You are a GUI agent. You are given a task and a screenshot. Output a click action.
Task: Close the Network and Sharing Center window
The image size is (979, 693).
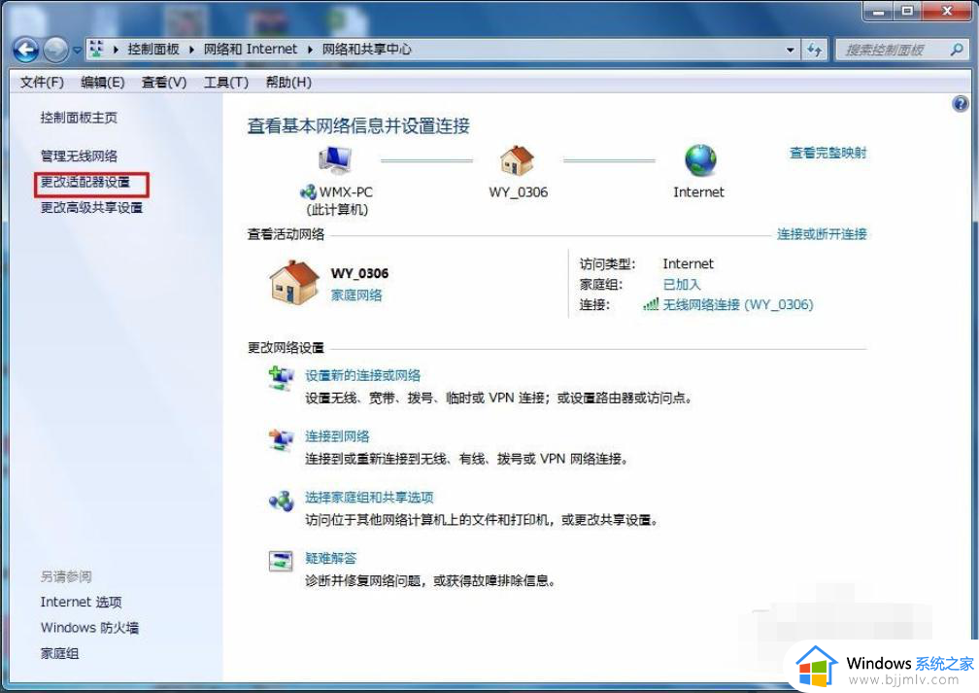(947, 12)
